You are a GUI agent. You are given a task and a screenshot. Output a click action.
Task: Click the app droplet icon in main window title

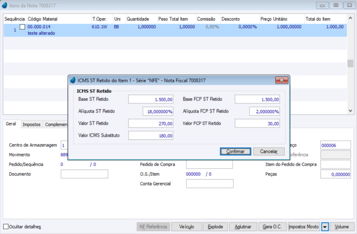[4, 5]
